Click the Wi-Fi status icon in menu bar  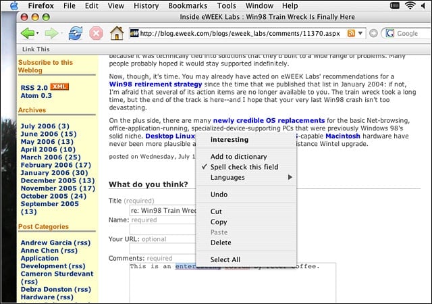click(x=410, y=5)
